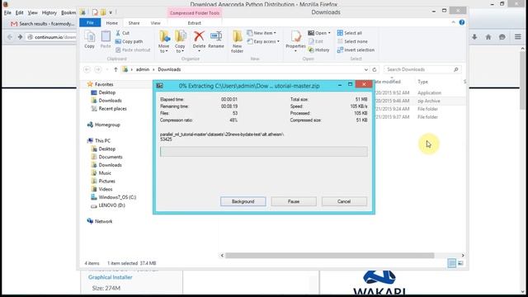Switch to the View ribbon tab
Image resolution: width=528 pixels, height=297 pixels.
coord(156,23)
